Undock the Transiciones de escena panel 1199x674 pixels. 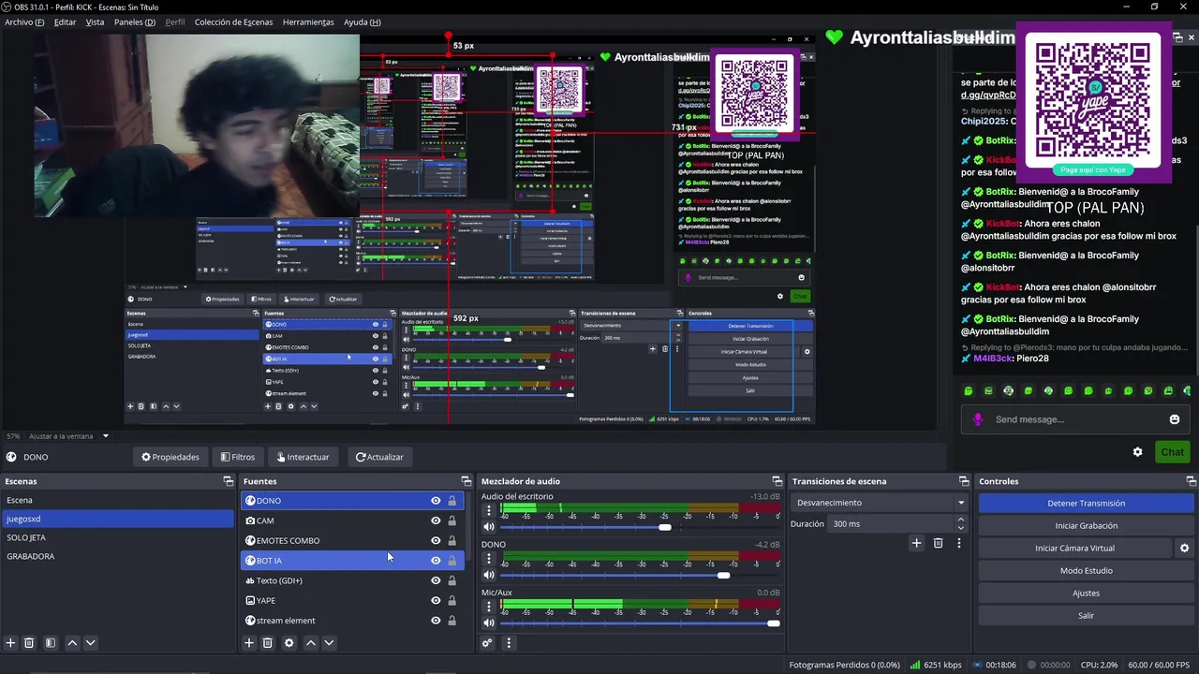click(x=963, y=481)
